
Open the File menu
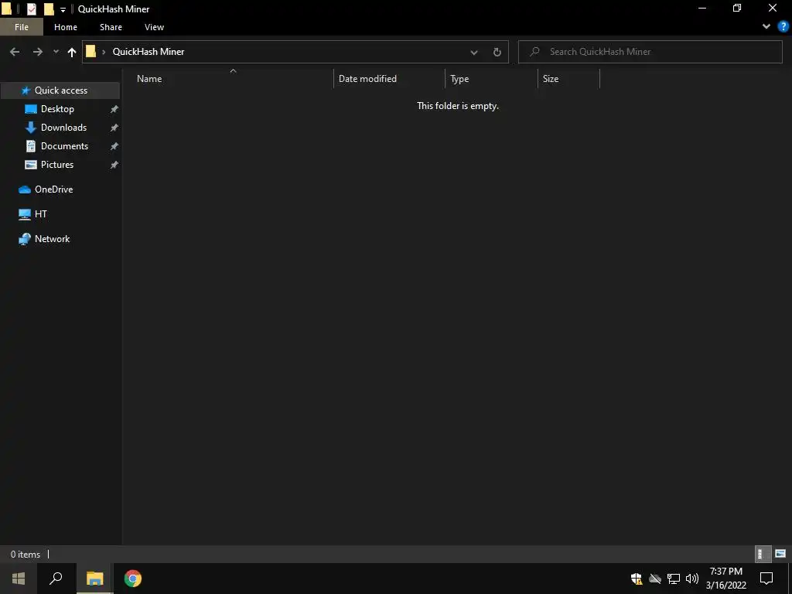coord(22,27)
